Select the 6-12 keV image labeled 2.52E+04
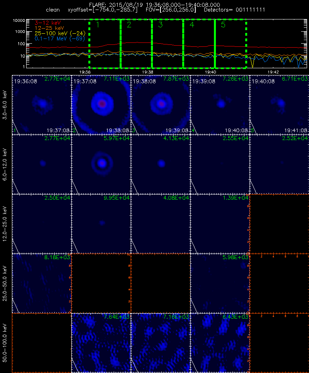This screenshot has height=373, width=309. pos(279,164)
